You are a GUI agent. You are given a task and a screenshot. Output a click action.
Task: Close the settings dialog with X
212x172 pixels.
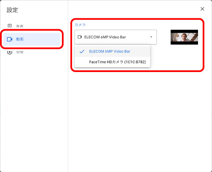pos(202,9)
